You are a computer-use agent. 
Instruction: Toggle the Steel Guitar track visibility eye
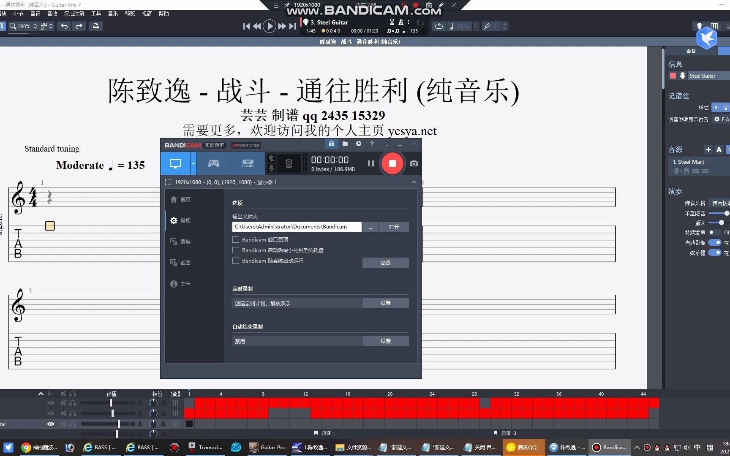51,424
